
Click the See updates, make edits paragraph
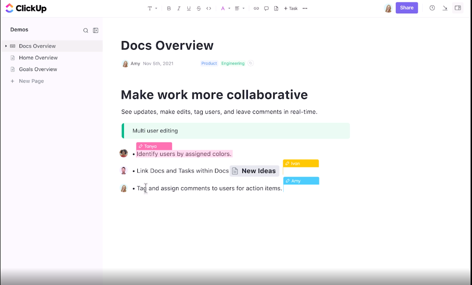(219, 112)
